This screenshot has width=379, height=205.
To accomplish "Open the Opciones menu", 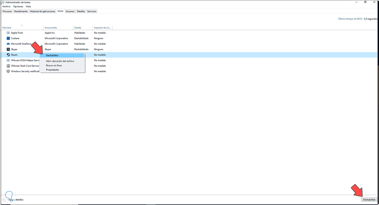I will [18, 7].
